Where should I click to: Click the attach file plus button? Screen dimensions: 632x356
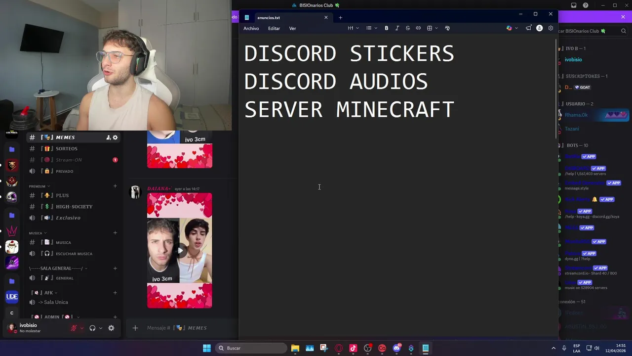(135, 328)
